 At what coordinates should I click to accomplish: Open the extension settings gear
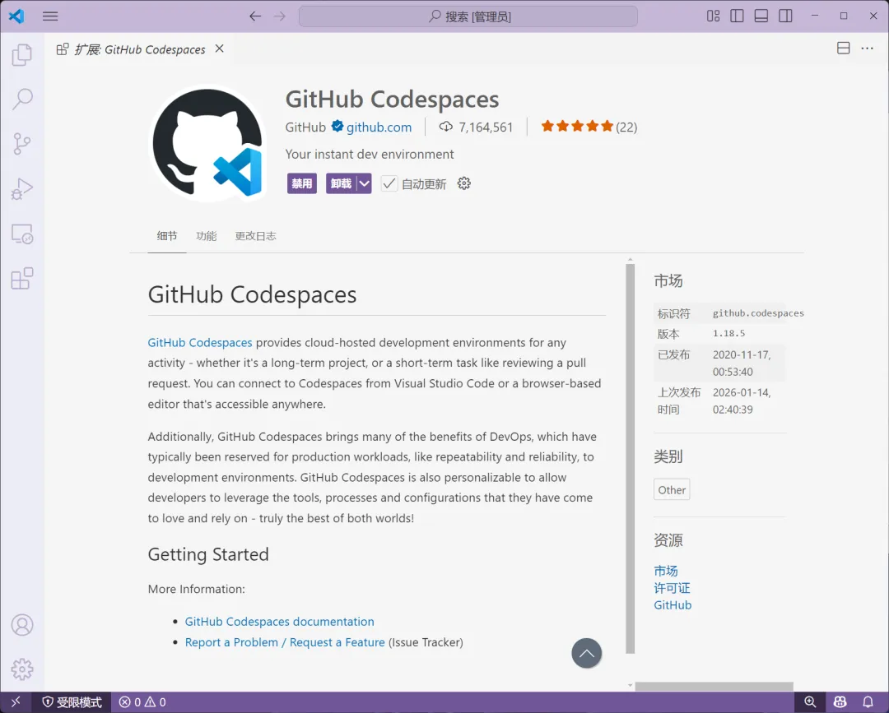tap(463, 183)
